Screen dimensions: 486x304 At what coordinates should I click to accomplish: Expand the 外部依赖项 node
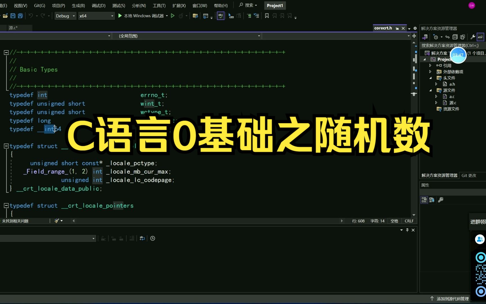coord(430,72)
